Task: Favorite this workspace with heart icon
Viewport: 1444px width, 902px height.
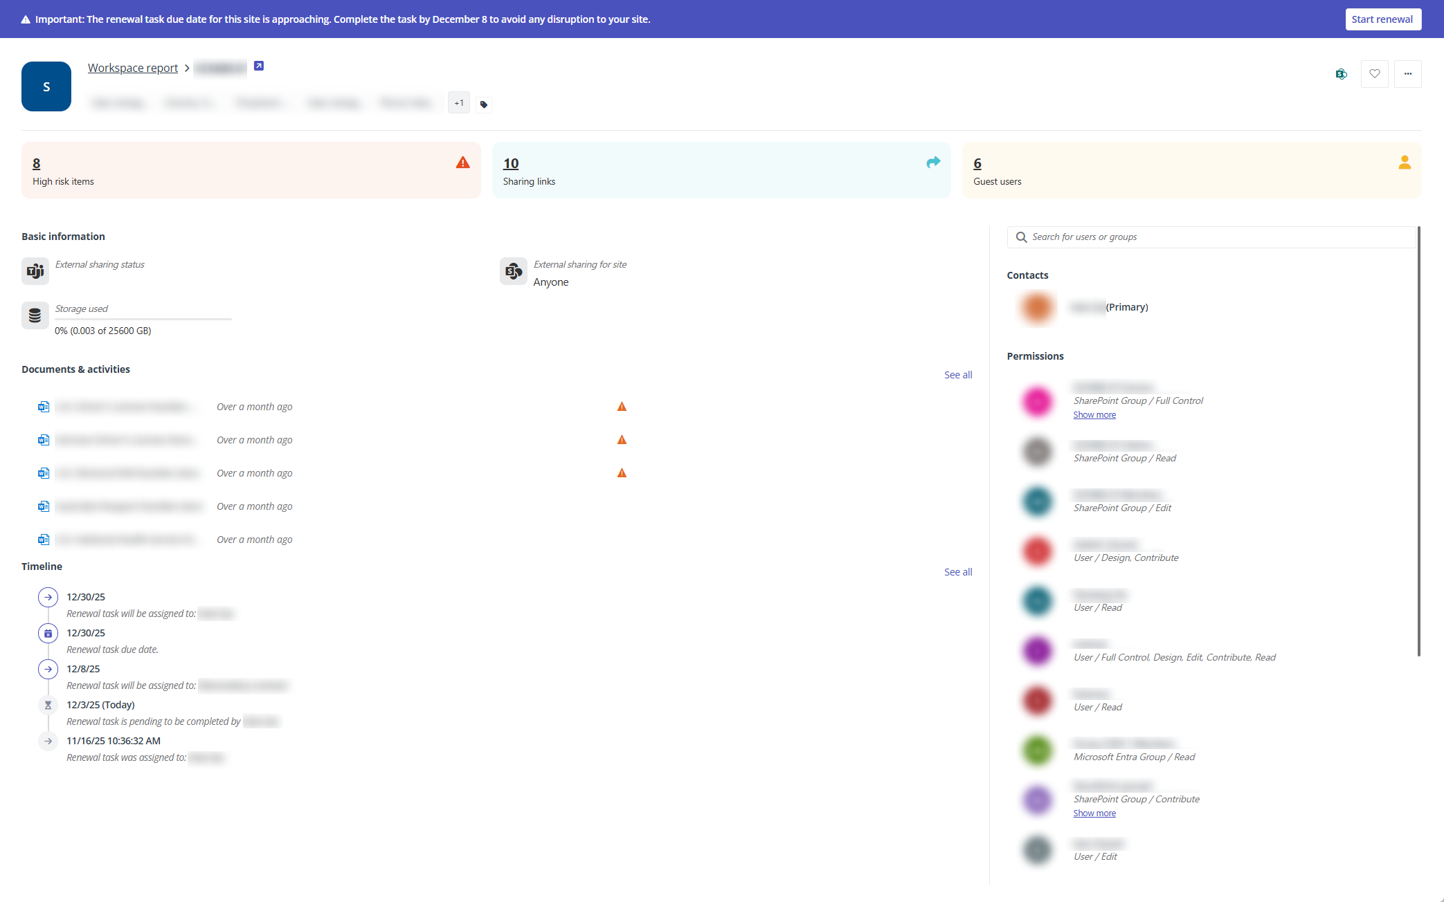Action: [1374, 74]
